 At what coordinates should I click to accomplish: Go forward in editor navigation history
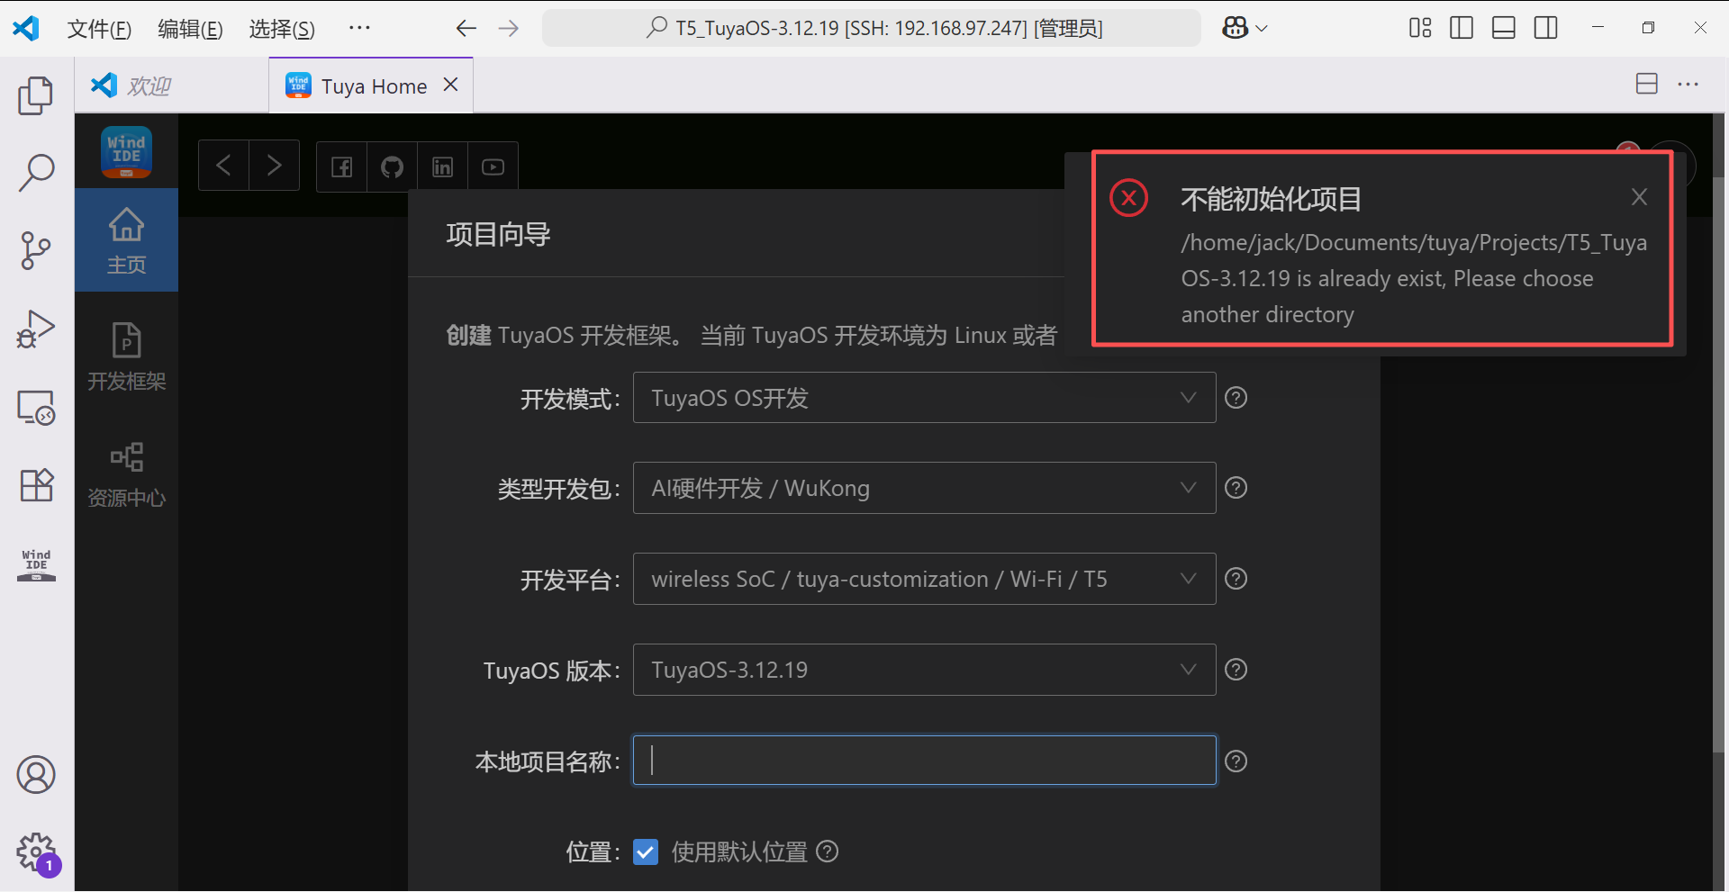pyautogui.click(x=509, y=29)
